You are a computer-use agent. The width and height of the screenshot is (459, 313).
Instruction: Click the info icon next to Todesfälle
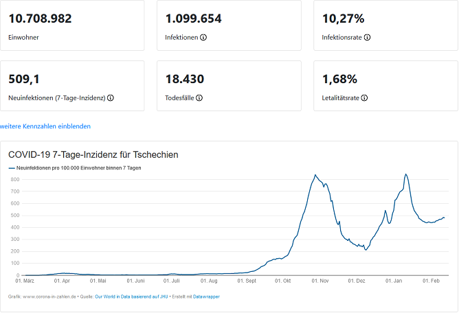tap(201, 97)
